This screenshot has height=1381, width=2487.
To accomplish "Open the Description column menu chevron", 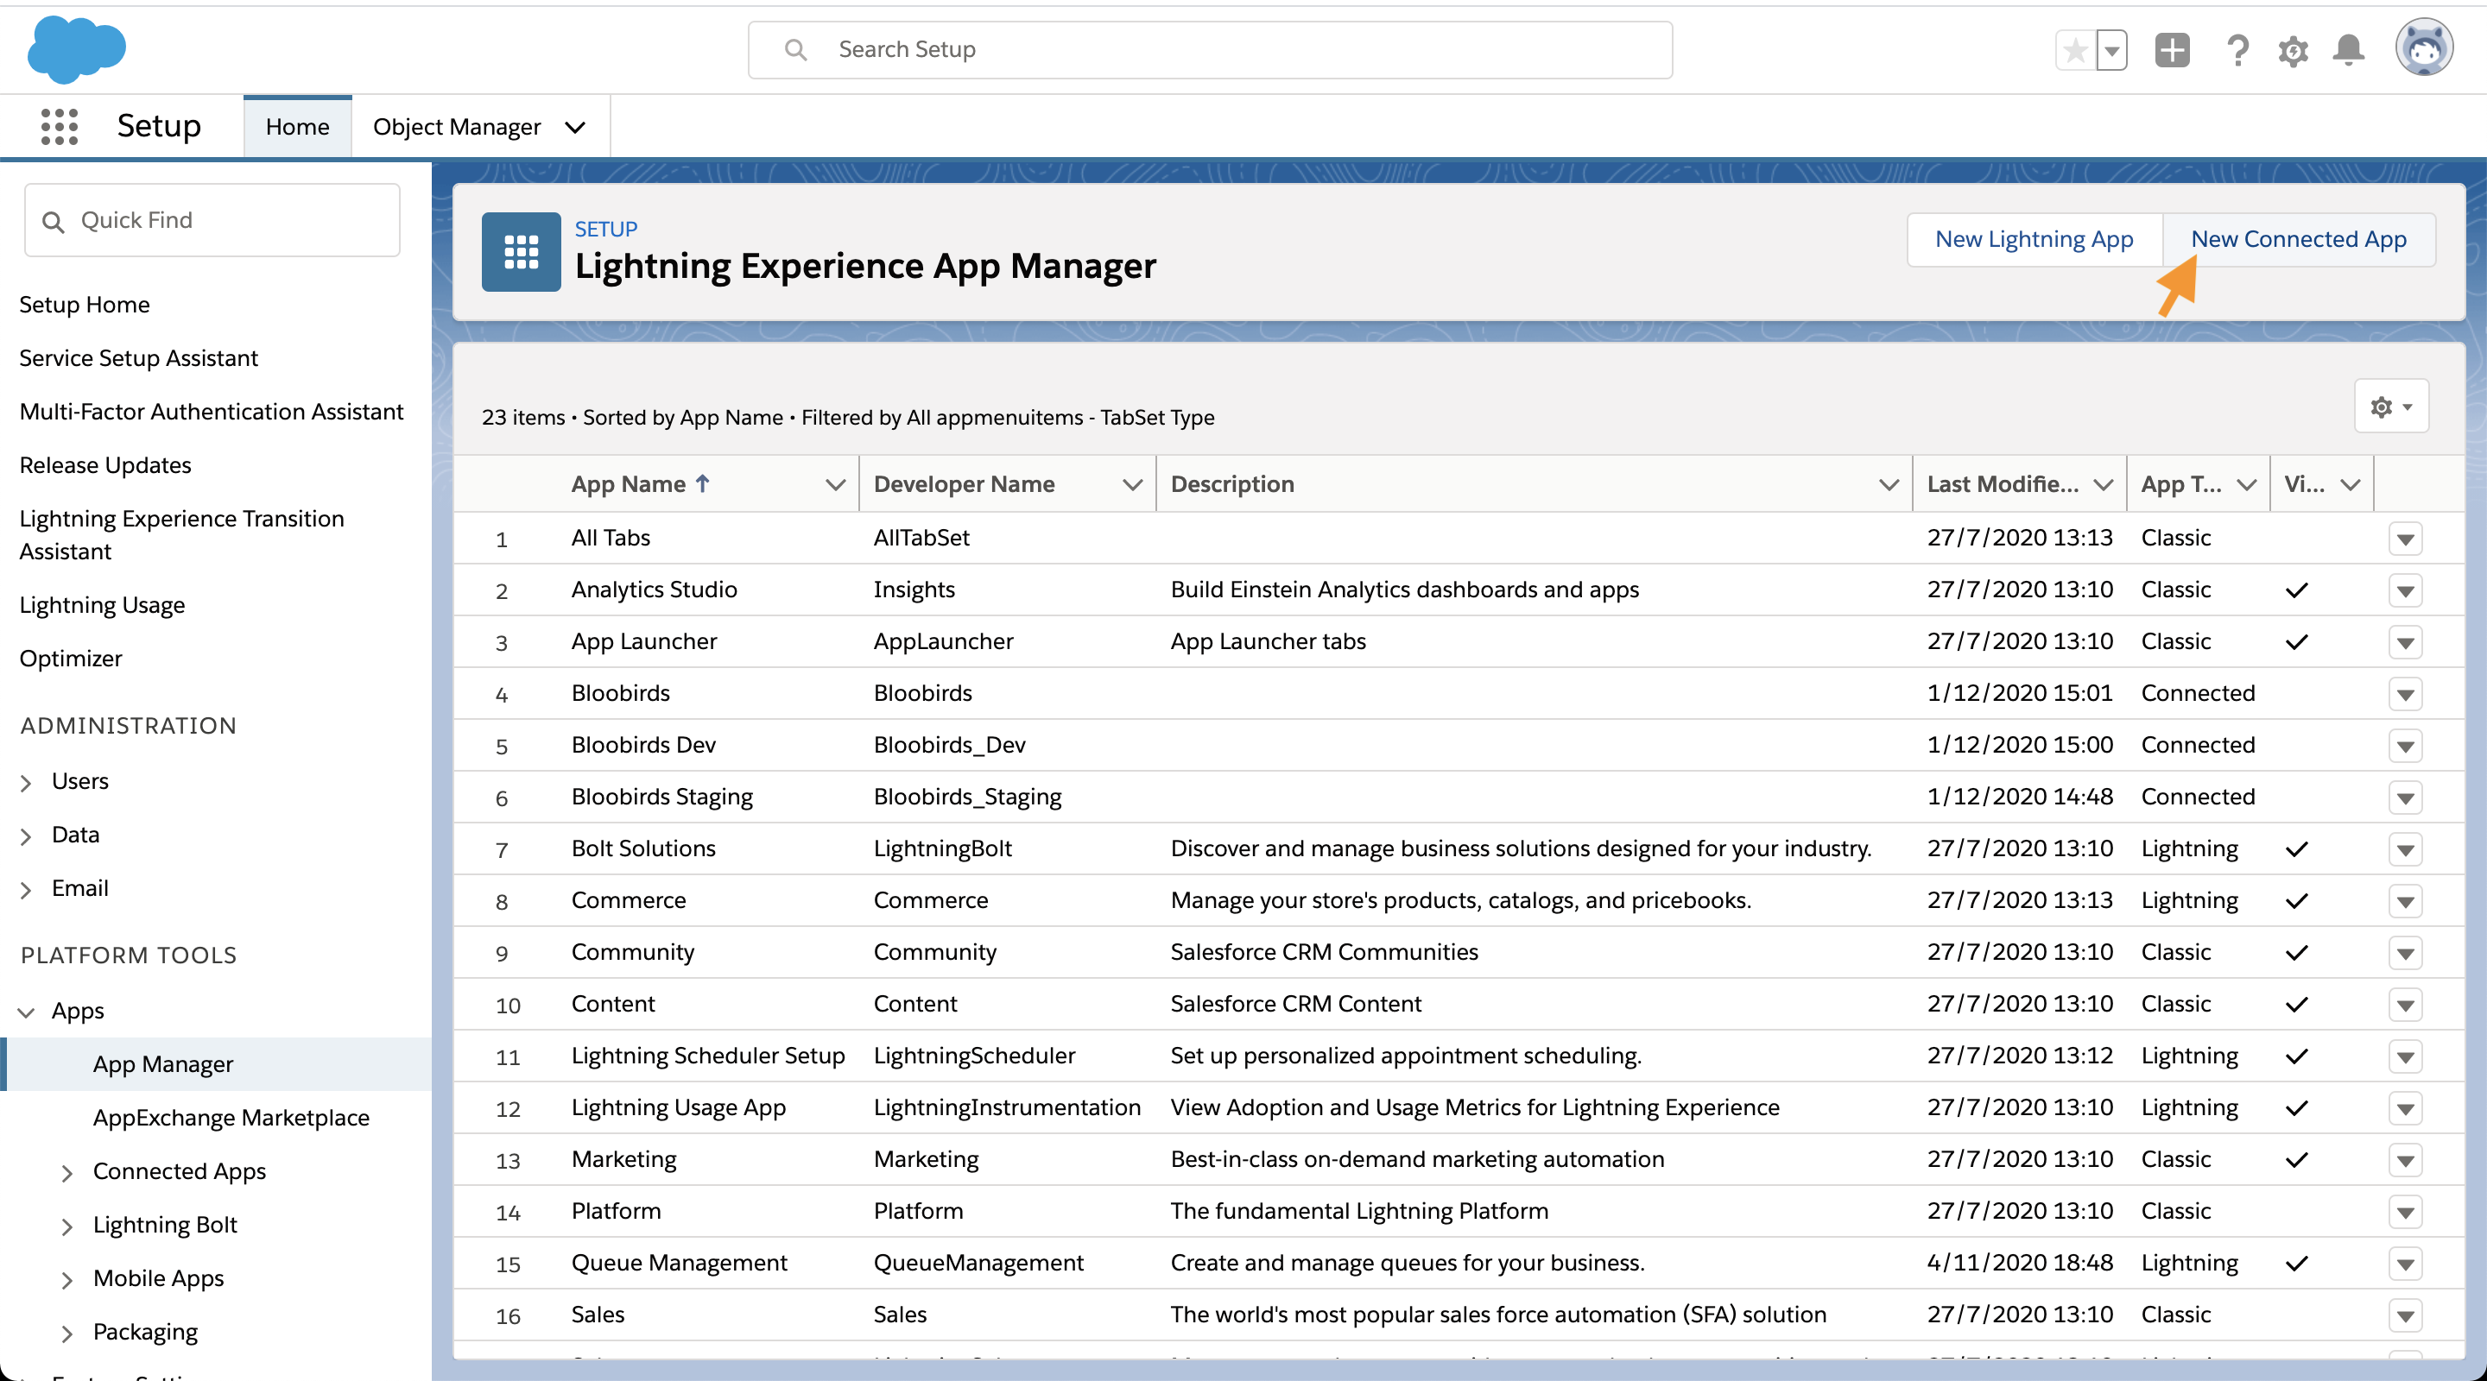I will pyautogui.click(x=1889, y=484).
